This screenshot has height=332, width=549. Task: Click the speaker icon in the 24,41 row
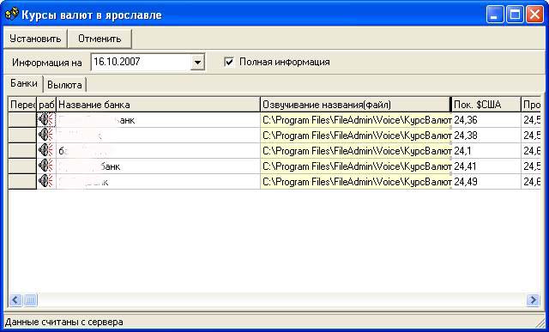click(x=45, y=166)
